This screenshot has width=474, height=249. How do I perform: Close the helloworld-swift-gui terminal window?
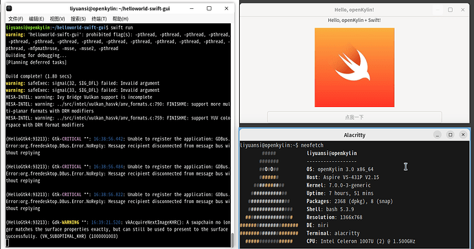(x=227, y=8)
